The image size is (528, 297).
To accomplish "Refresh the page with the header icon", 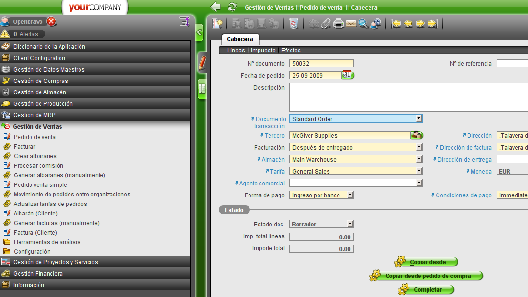I will pos(232,7).
